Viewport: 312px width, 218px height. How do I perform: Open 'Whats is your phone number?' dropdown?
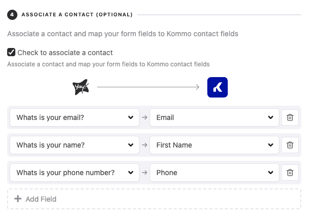tap(75, 173)
